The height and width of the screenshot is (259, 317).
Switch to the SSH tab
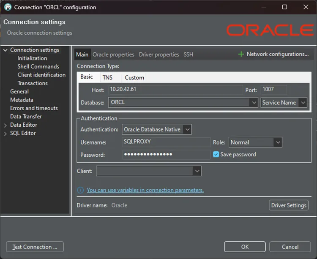coord(188,55)
